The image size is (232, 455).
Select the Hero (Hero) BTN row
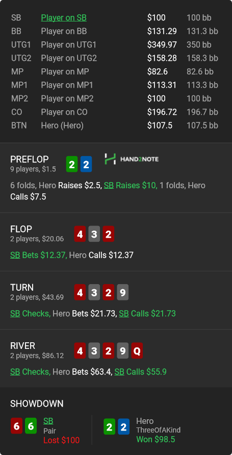[x=116, y=125]
